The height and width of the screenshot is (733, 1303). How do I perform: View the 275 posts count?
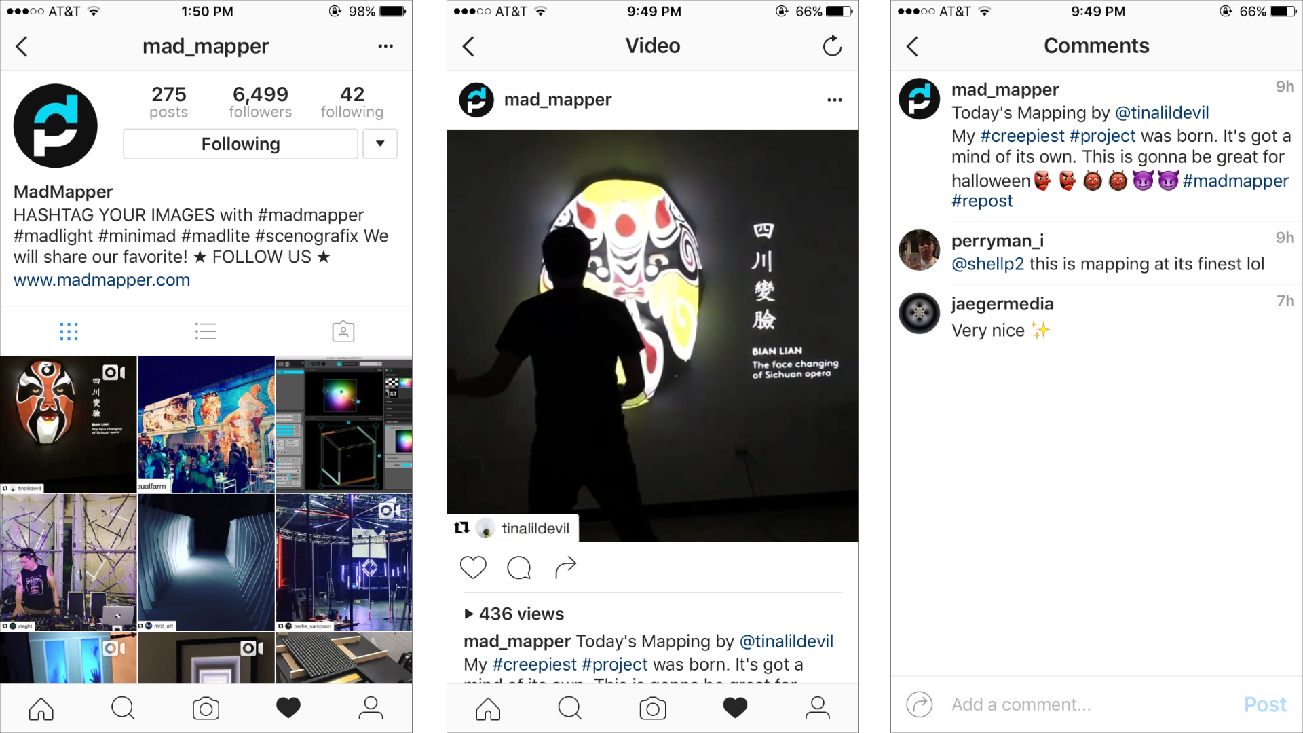[168, 102]
